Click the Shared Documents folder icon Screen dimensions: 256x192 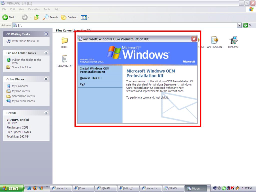point(8,96)
